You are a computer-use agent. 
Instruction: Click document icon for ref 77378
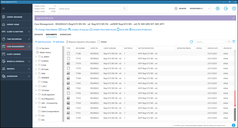tap(69, 63)
